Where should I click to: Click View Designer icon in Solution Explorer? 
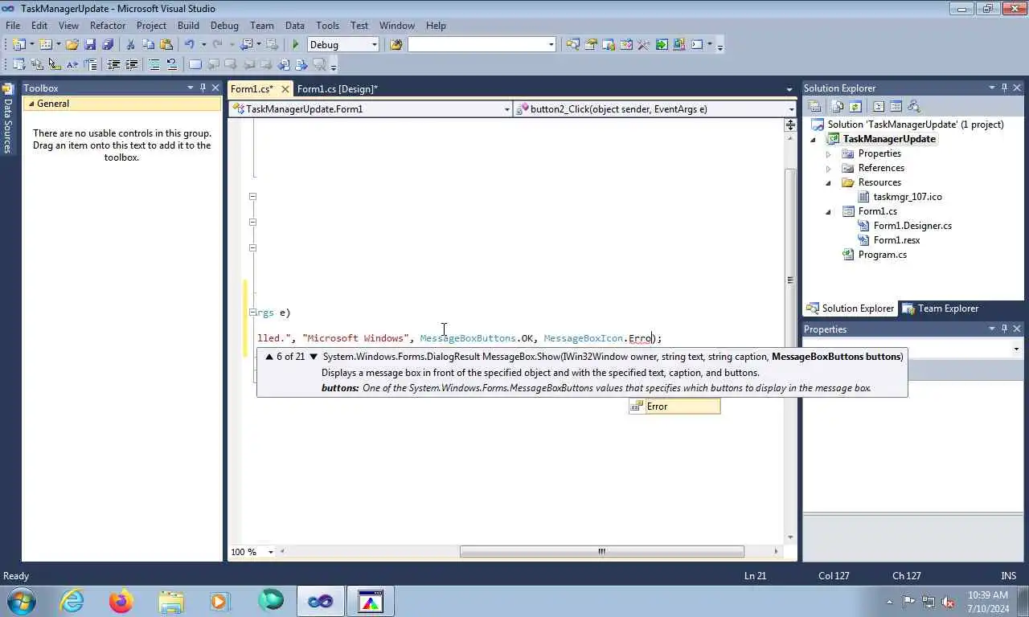coord(896,106)
